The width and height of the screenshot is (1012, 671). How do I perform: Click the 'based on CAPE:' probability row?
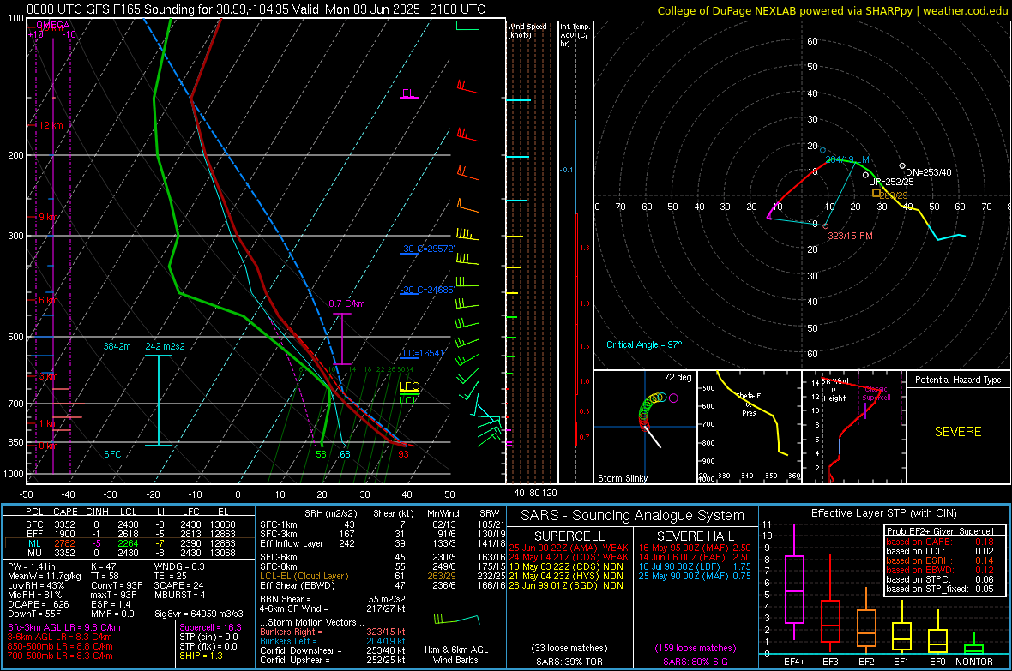(x=940, y=542)
